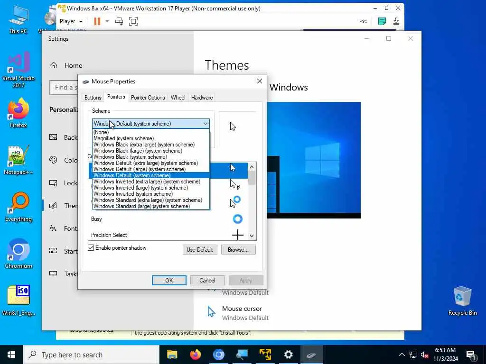Select the Pointers tab
Viewport: 486px width, 364px height.
coord(116,97)
